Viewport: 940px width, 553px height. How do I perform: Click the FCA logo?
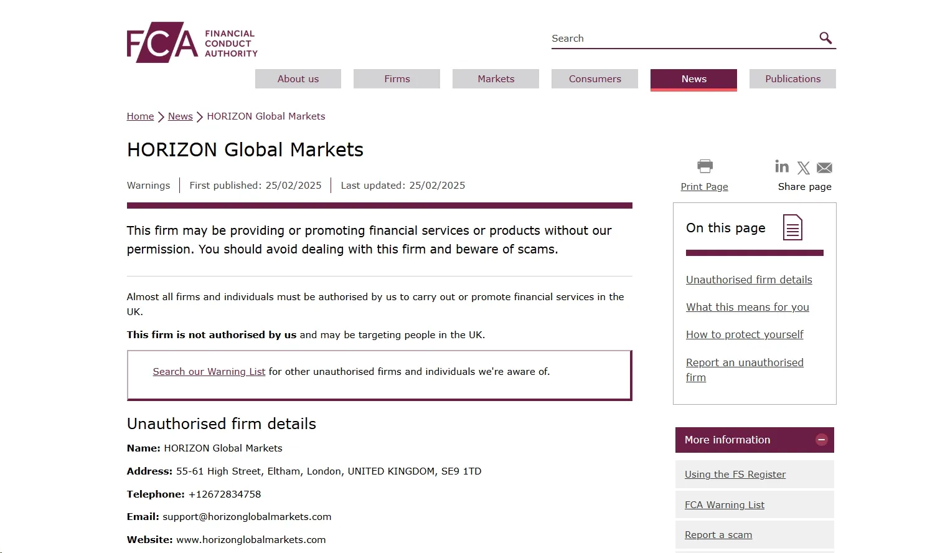point(192,42)
